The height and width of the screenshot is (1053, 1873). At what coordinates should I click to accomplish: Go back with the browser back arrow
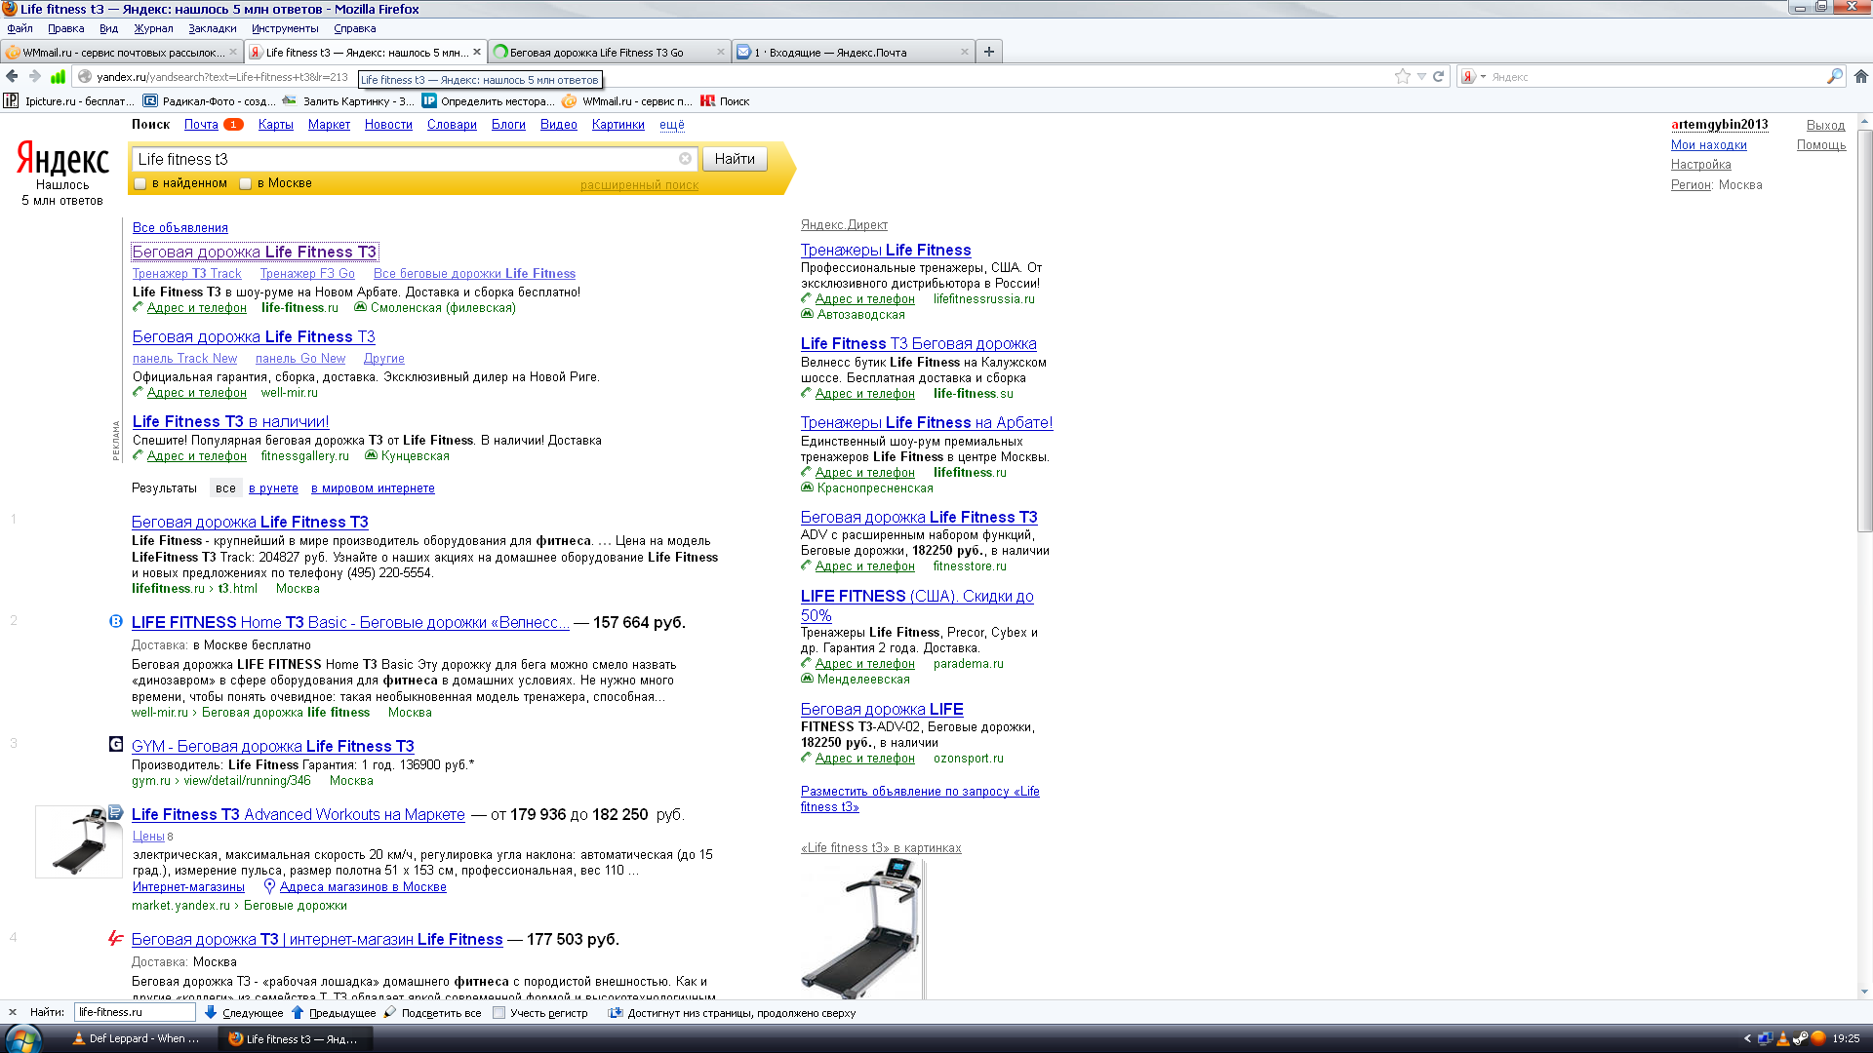pos(12,76)
